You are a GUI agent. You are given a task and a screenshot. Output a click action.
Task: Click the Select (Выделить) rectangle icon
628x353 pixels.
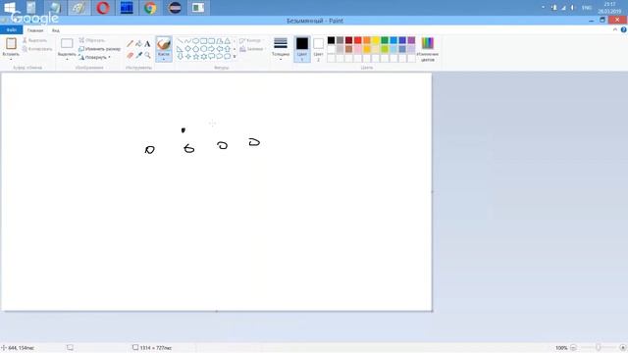(x=67, y=43)
